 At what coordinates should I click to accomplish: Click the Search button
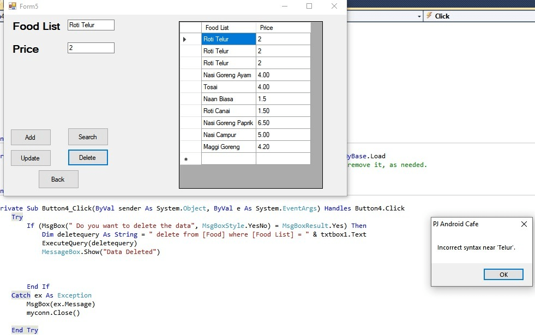(88, 137)
